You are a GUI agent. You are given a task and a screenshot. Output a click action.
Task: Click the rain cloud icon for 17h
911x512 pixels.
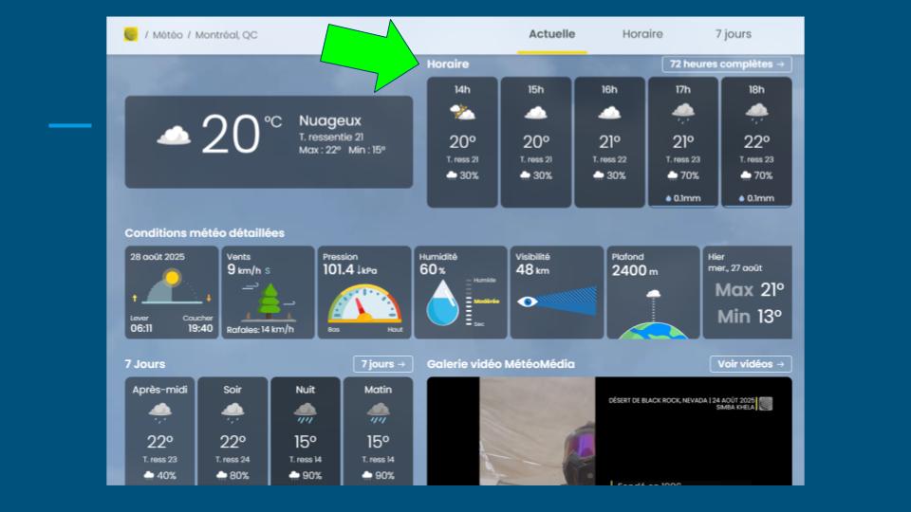[x=683, y=113]
